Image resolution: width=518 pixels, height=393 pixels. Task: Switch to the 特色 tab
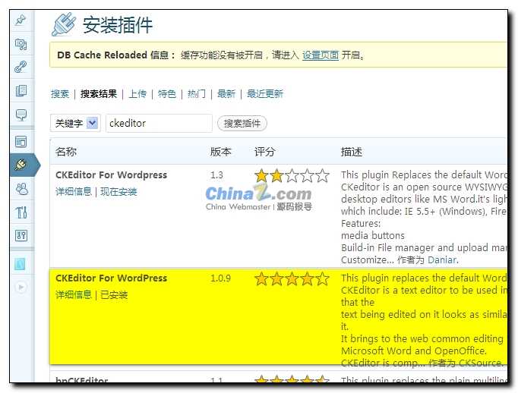[x=167, y=94]
